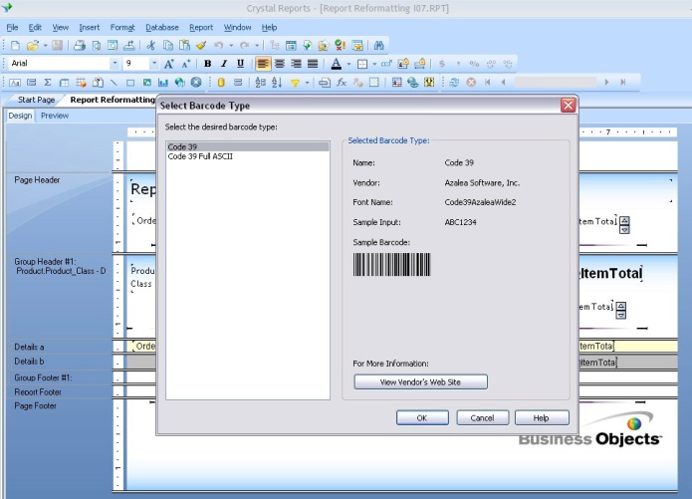This screenshot has width=692, height=499.
Task: Click the Format Painter brush icon
Action: 201,45
